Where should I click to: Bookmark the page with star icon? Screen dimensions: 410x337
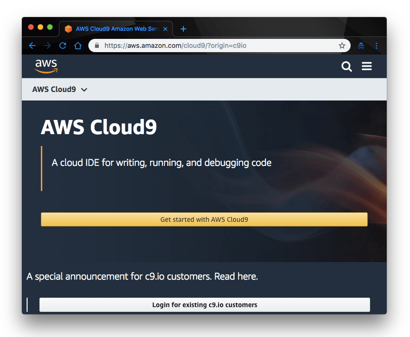pyautogui.click(x=342, y=46)
